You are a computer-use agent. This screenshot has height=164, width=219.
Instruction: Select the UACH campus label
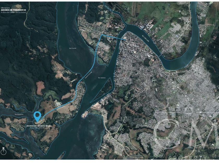[117, 28]
